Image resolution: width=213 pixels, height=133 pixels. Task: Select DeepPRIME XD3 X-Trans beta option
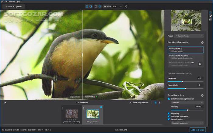(x=182, y=64)
